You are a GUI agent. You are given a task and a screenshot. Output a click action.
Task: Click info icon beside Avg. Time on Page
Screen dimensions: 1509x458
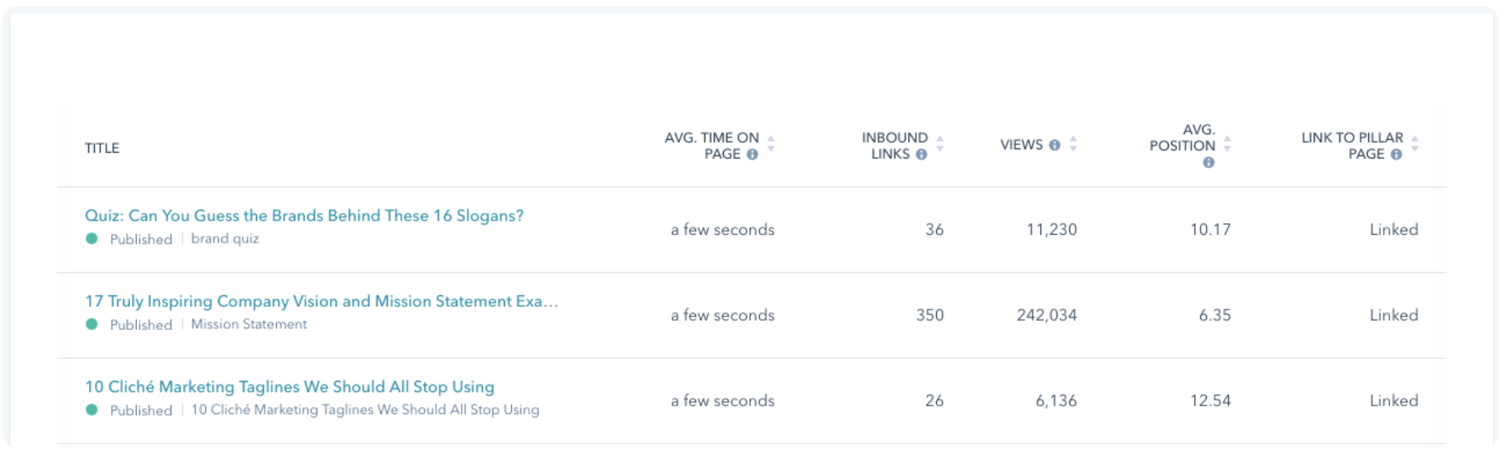tap(752, 154)
